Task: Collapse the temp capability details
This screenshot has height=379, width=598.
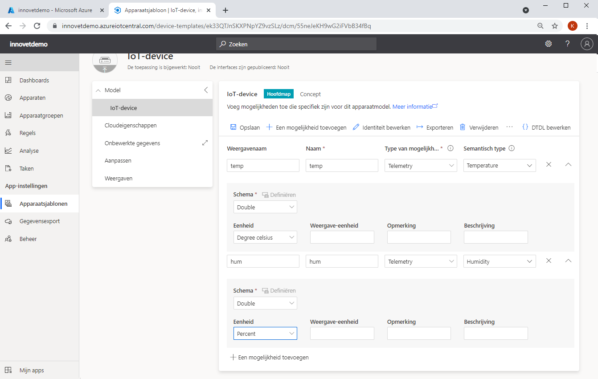Action: [x=568, y=164]
